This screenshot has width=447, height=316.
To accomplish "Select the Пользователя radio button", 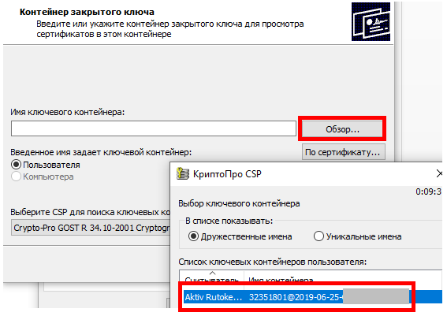I will tap(17, 165).
